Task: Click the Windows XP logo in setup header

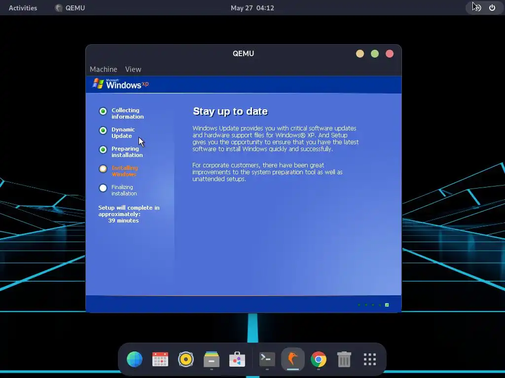Action: pos(120,84)
